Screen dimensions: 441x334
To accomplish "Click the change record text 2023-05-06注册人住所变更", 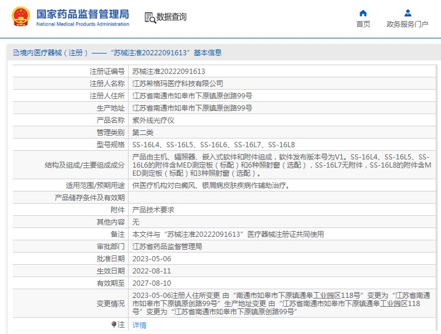I will point(281,304).
